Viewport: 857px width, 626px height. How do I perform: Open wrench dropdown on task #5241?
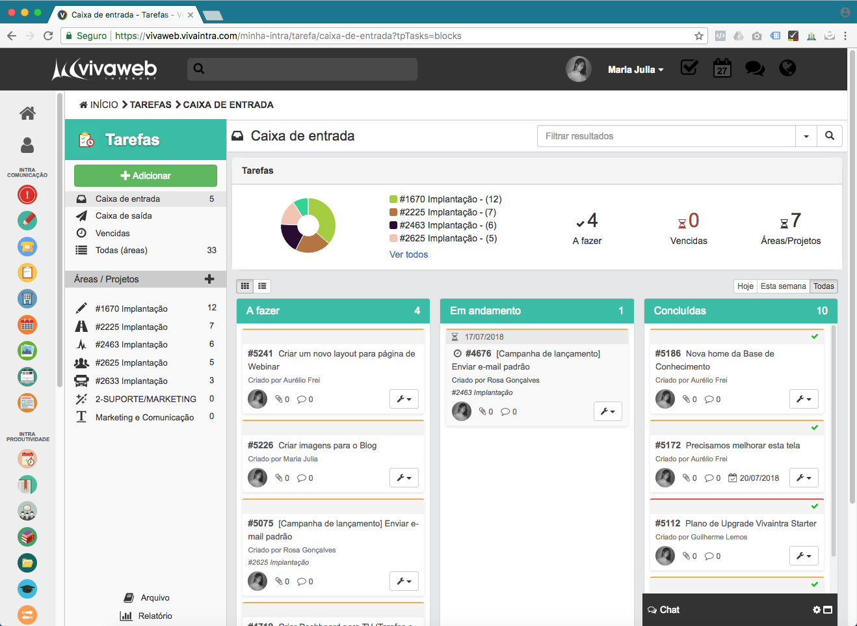point(404,399)
